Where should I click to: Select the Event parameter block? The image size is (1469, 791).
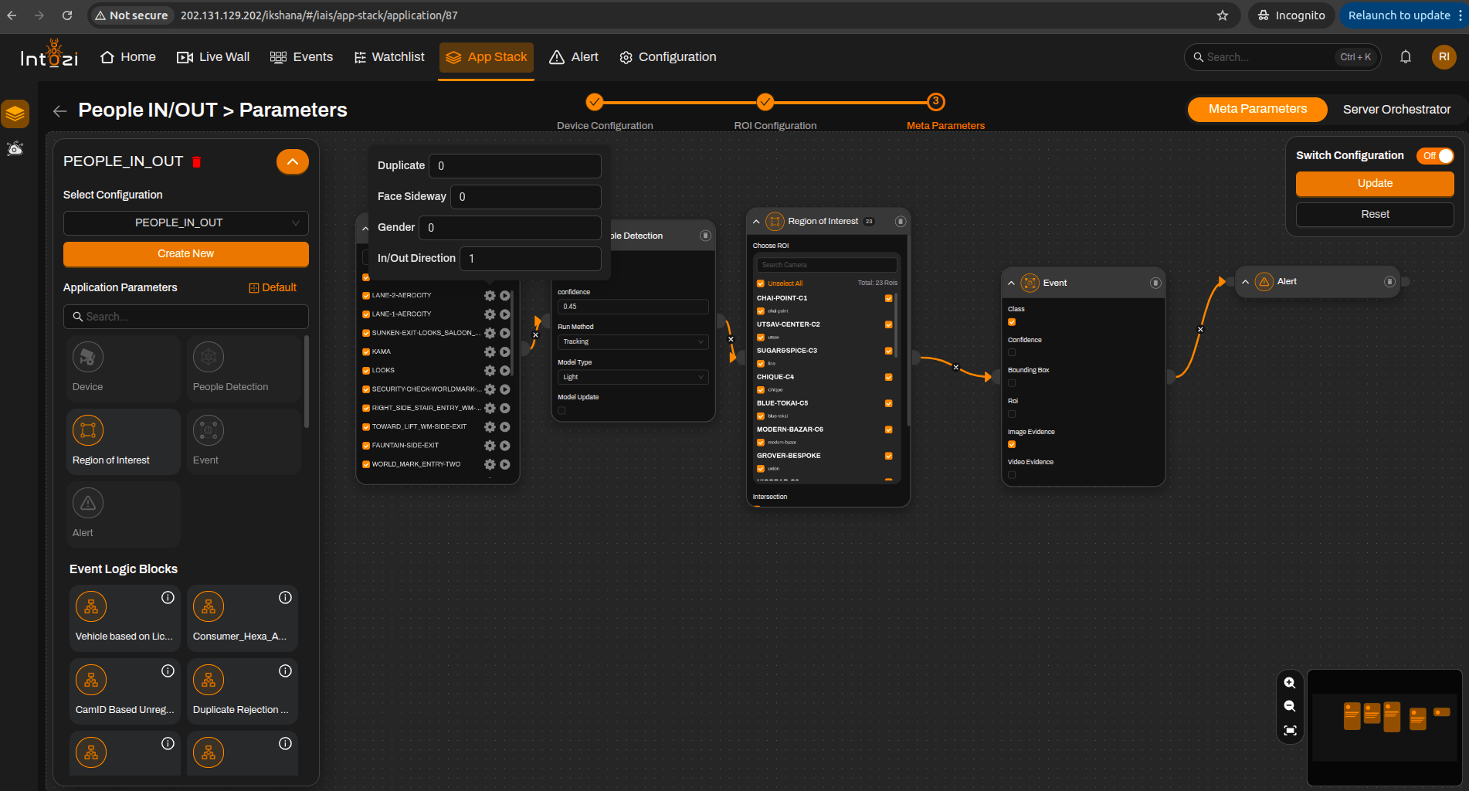(x=243, y=441)
